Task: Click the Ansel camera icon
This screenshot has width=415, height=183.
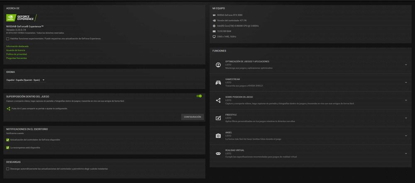Action: point(218,136)
